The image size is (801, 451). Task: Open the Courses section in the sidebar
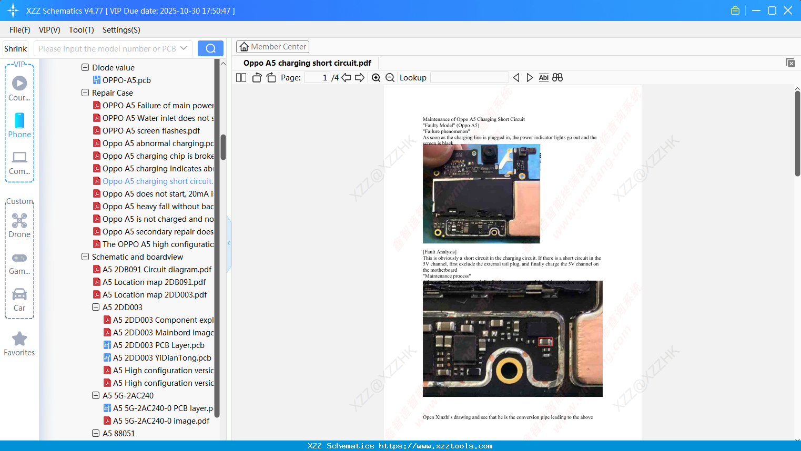pyautogui.click(x=19, y=88)
